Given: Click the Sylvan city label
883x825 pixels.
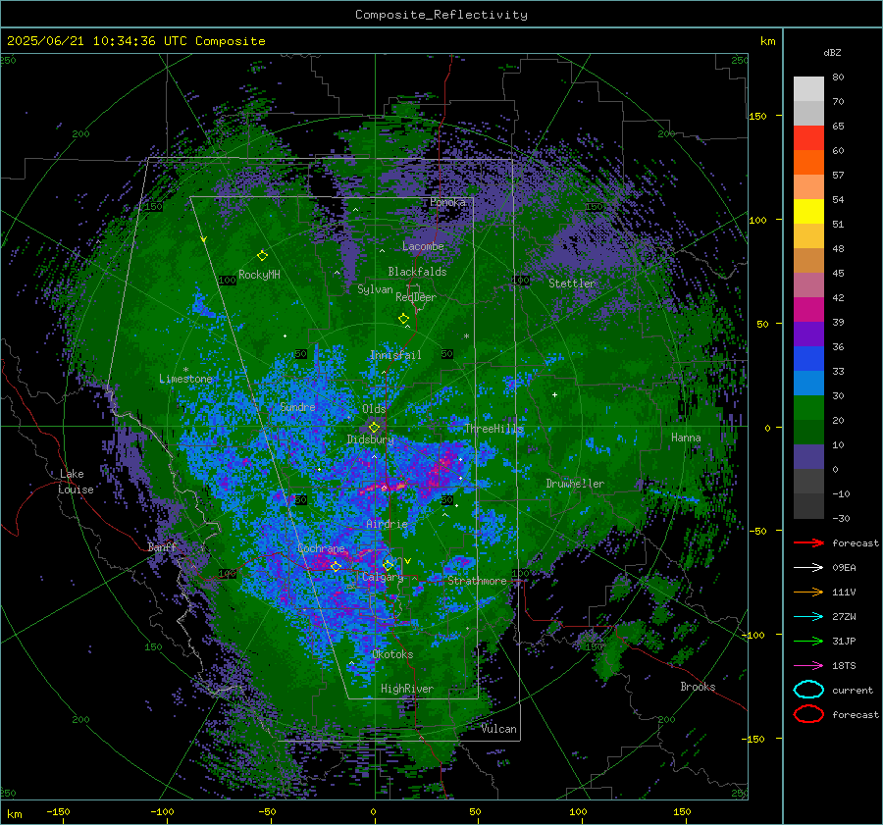Looking at the screenshot, I should click(x=375, y=289).
